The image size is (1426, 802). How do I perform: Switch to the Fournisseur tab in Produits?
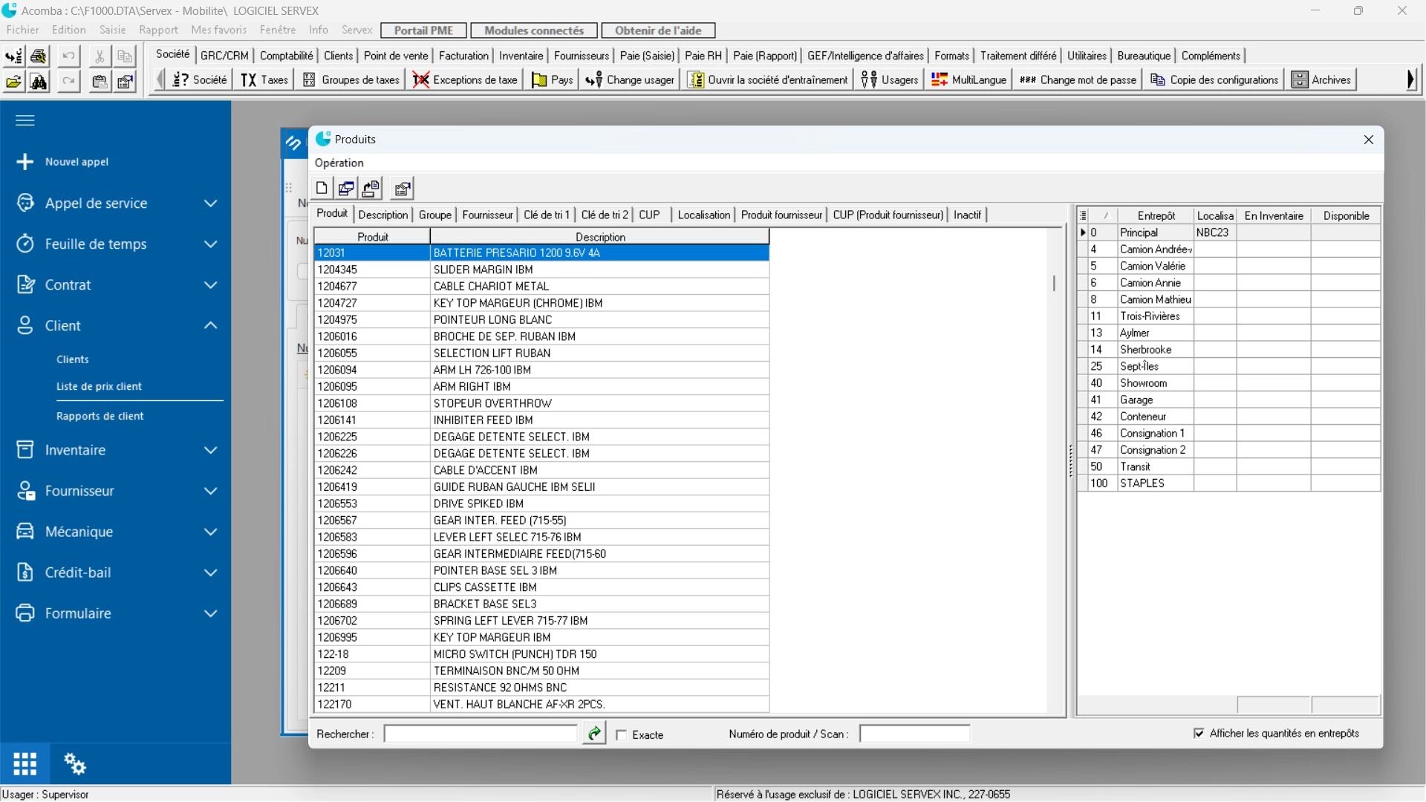click(487, 215)
